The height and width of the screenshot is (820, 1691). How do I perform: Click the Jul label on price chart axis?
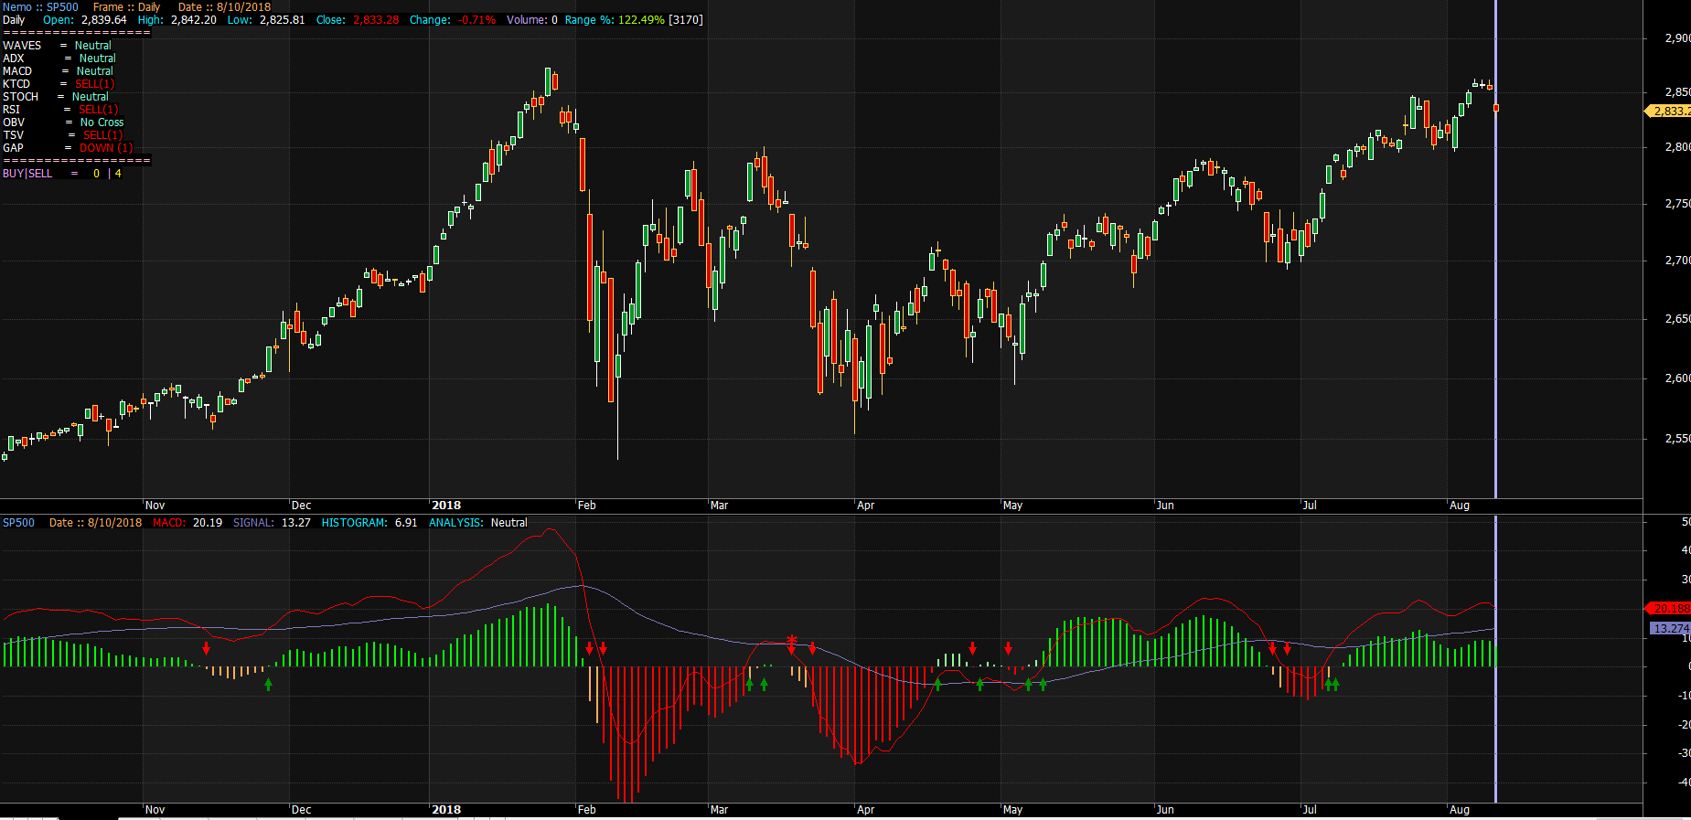coord(1310,505)
